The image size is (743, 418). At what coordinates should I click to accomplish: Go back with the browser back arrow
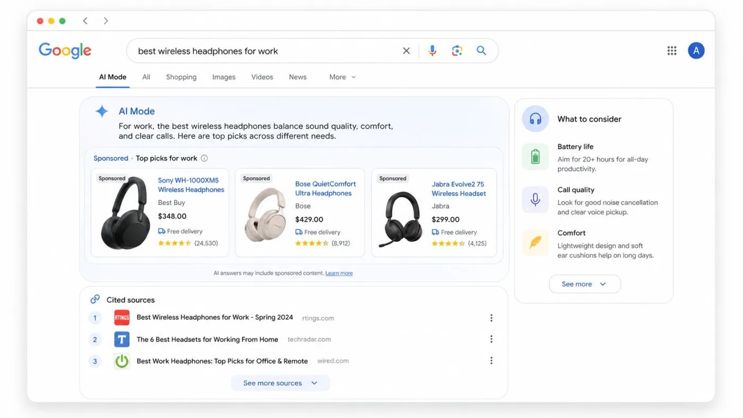click(85, 21)
